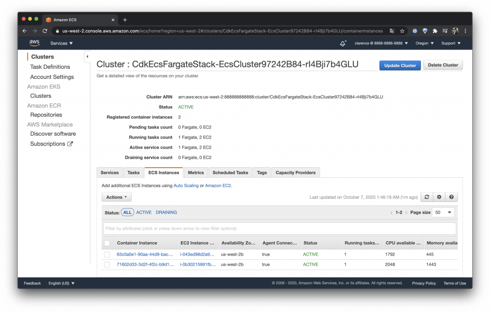Click the Filter by attributes input field
The width and height of the screenshot is (490, 312).
(279, 228)
